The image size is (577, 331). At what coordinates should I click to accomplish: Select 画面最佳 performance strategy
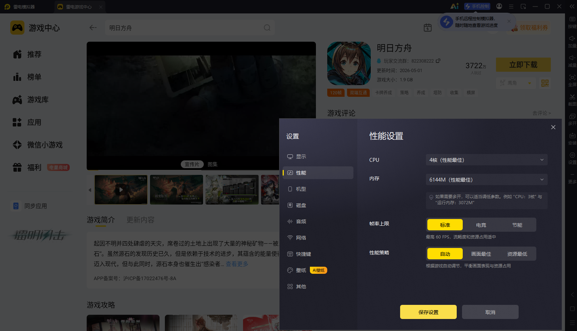tap(481, 254)
